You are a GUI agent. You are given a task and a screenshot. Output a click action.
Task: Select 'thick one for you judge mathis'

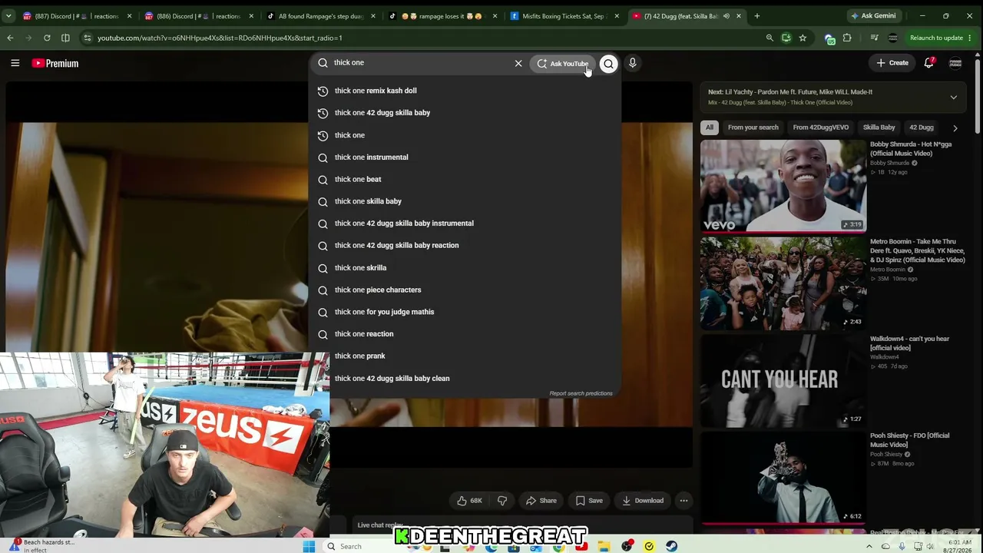465,312
